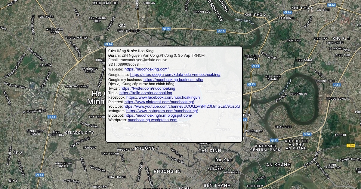Click the QL1A shield near Tây Thạnh
Image resolution: width=361 pixels, height=189 pixels.
(52, 117)
